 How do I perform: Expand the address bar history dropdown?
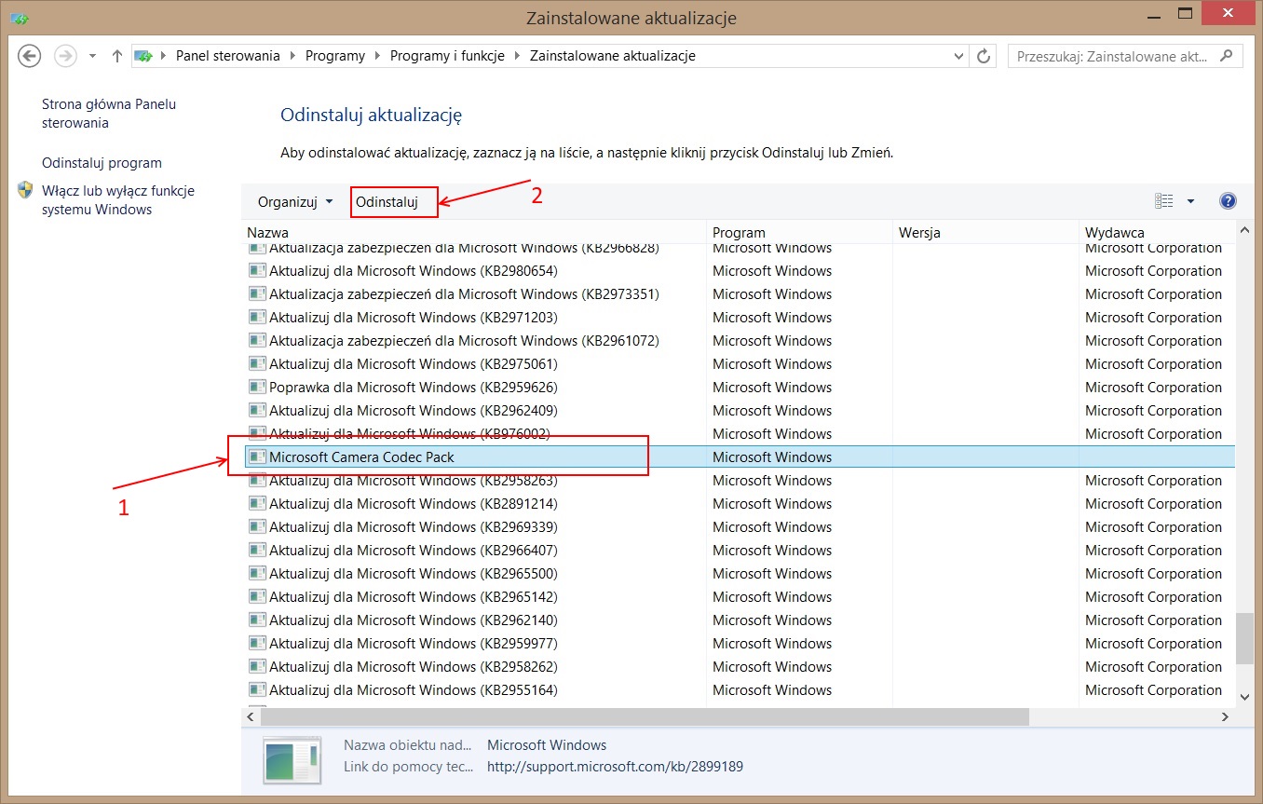tap(959, 56)
